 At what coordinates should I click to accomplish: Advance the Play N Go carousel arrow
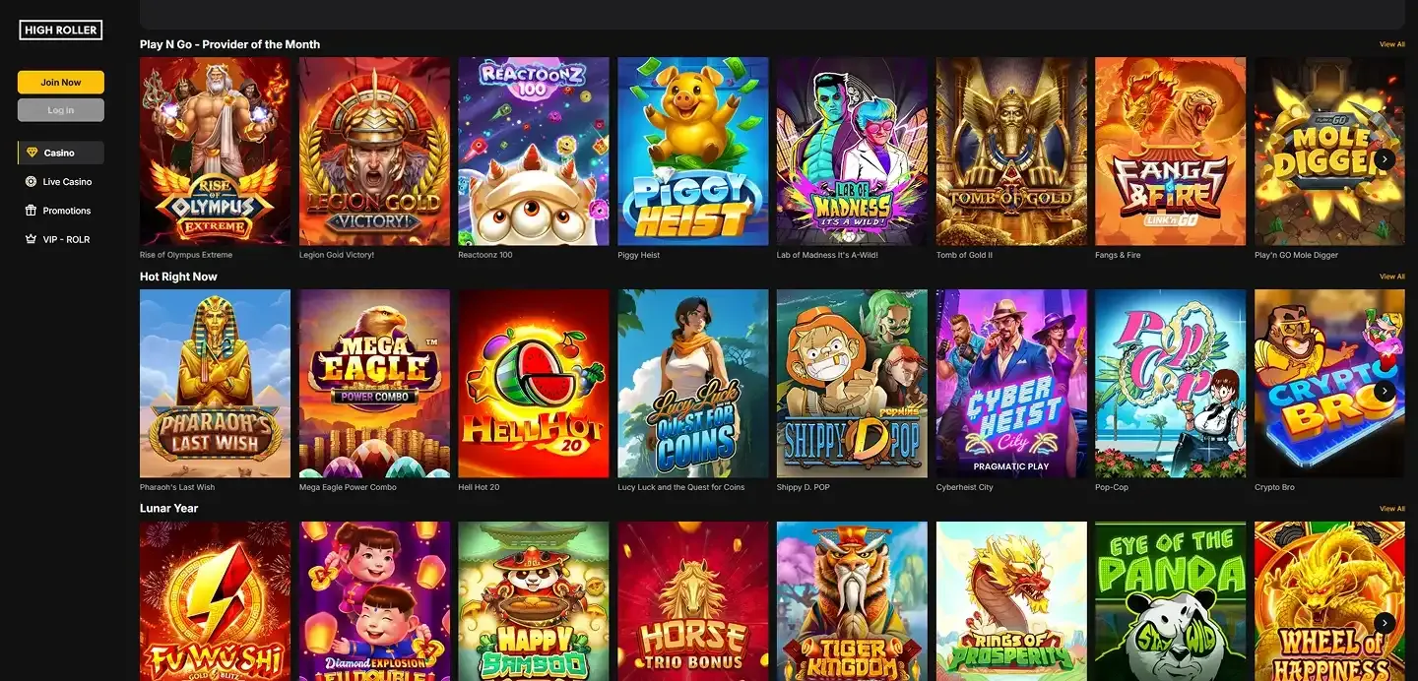[x=1385, y=158]
